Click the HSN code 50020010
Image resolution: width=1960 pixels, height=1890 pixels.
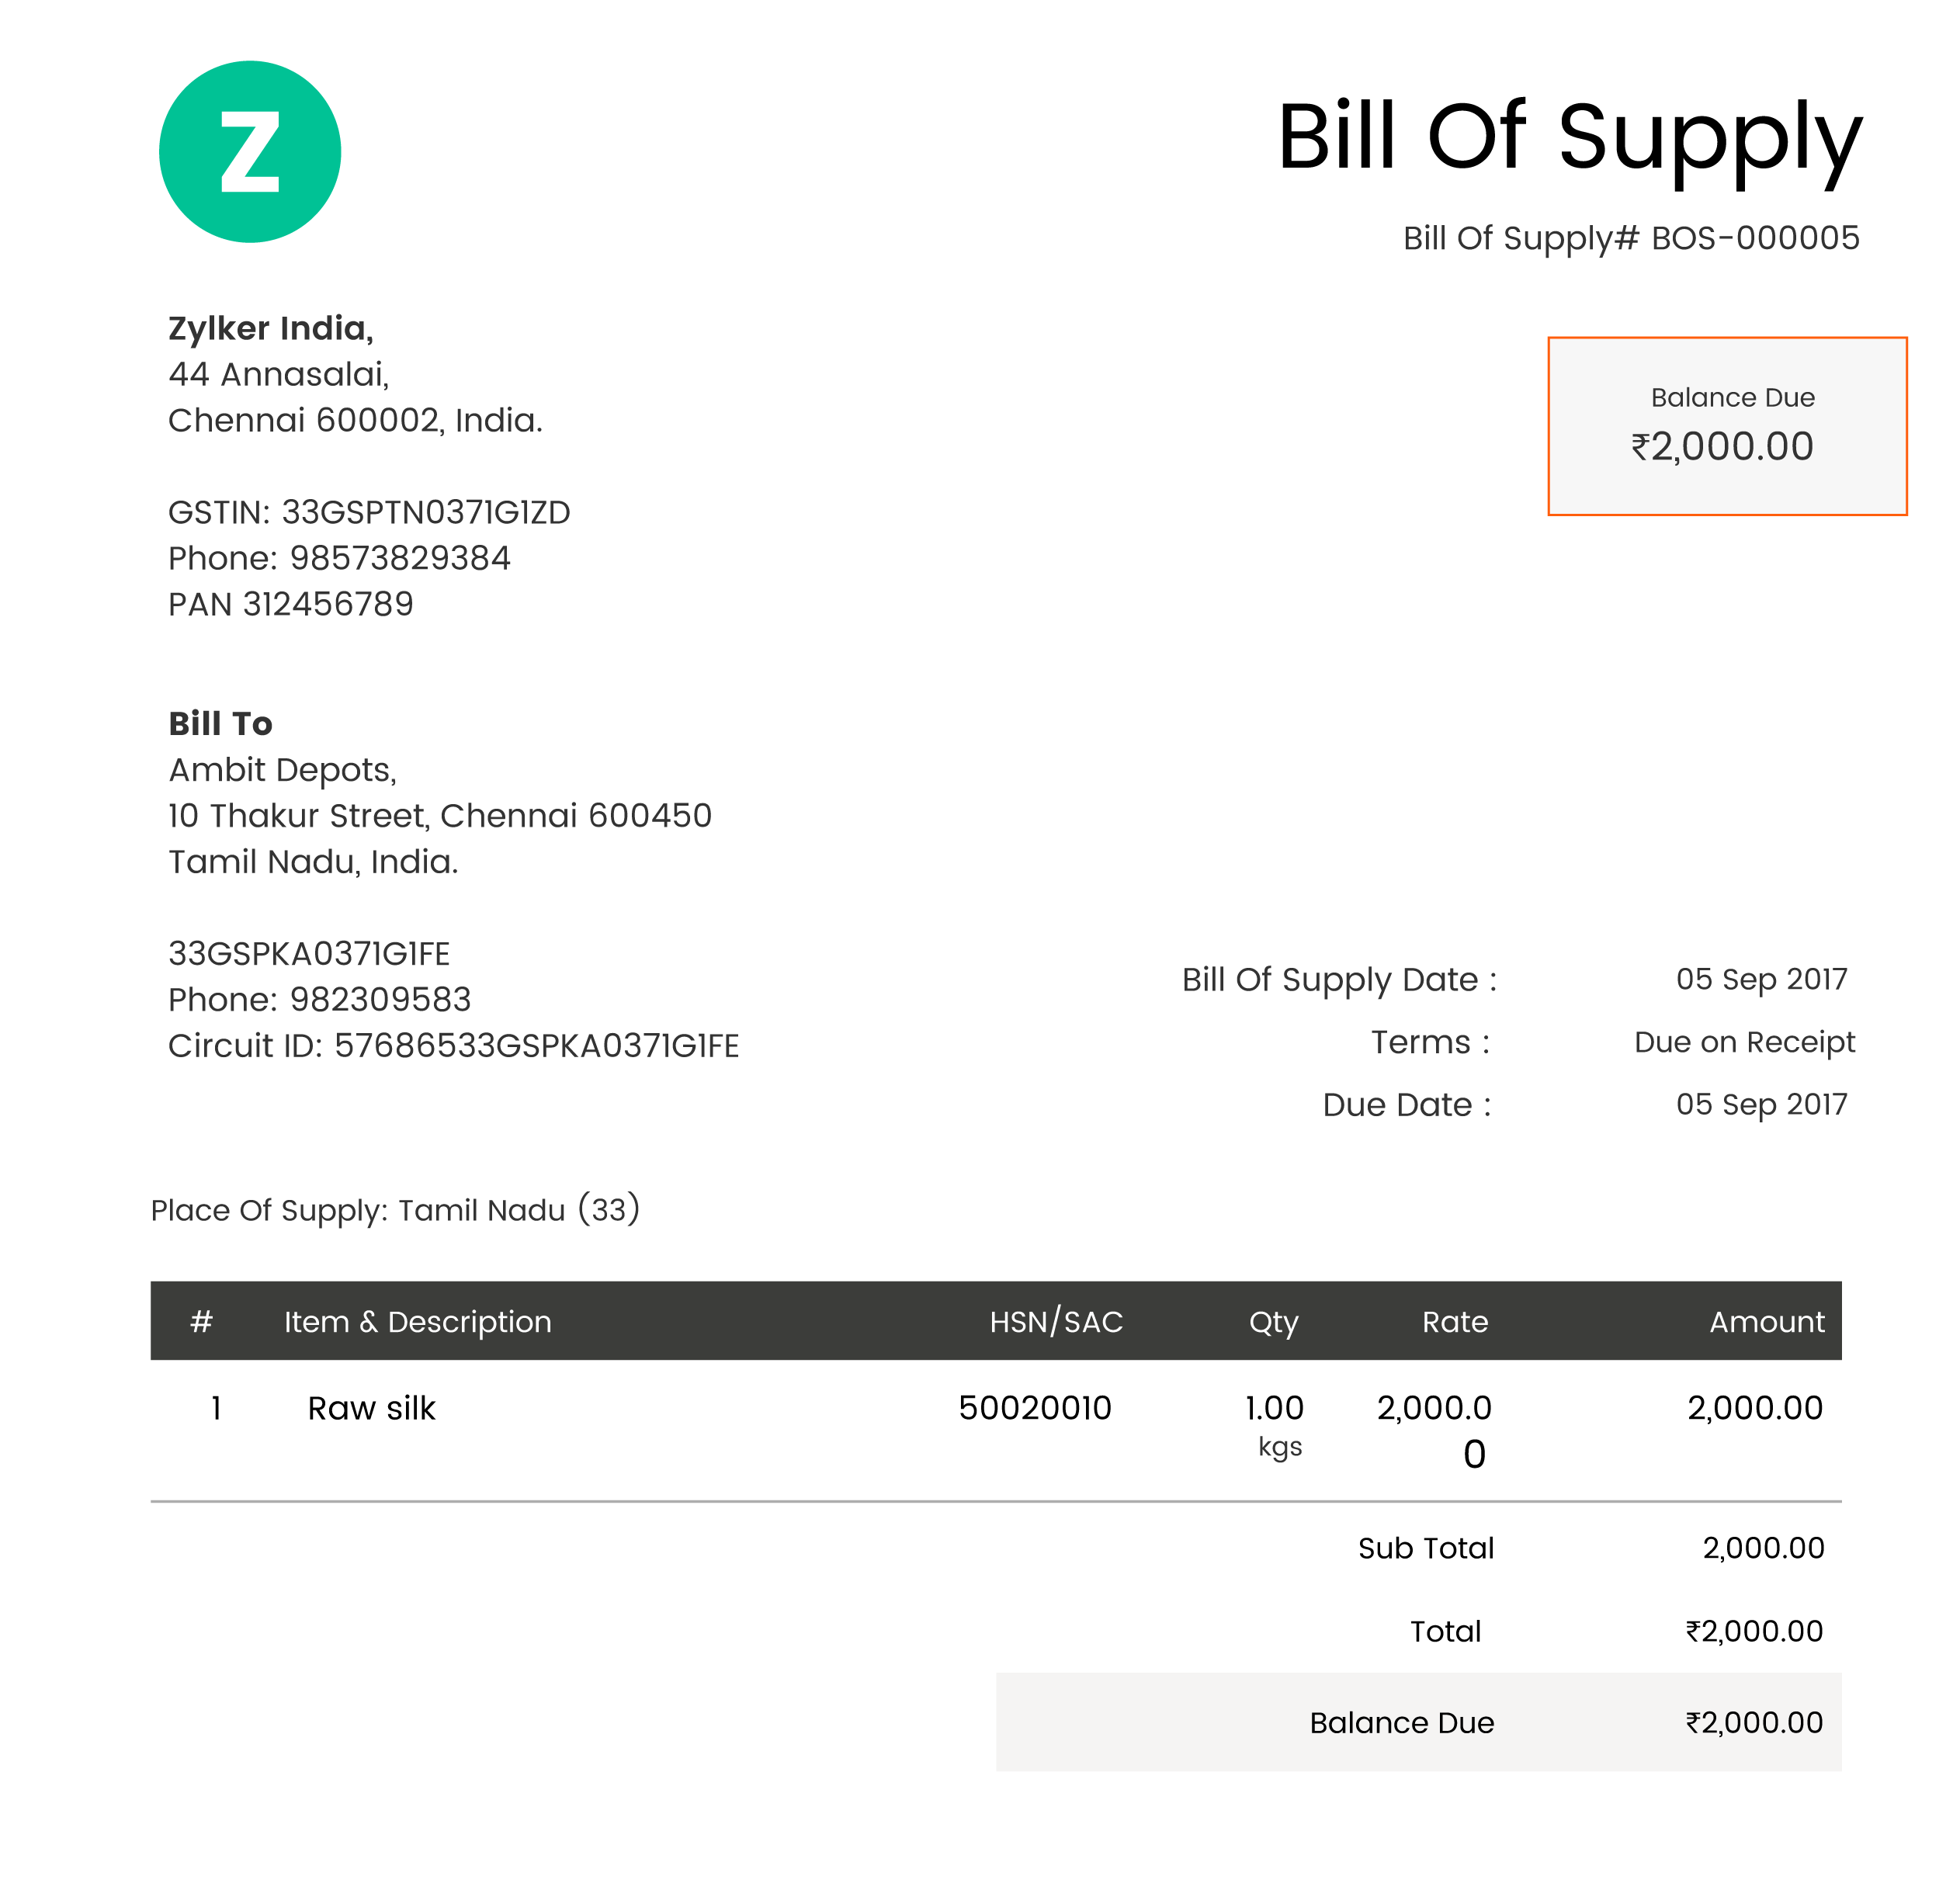(1034, 1408)
